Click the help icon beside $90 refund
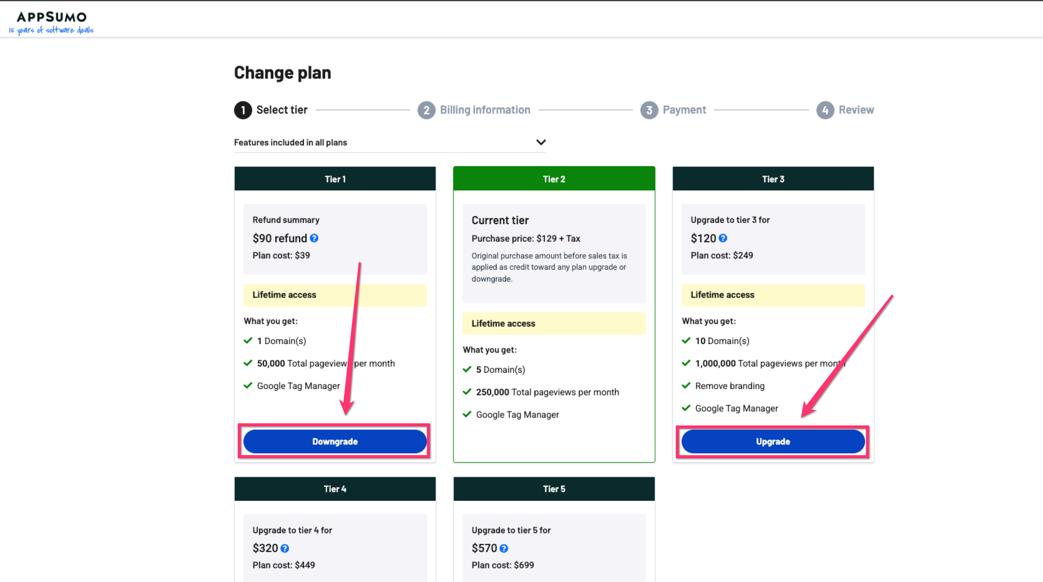 click(x=314, y=238)
